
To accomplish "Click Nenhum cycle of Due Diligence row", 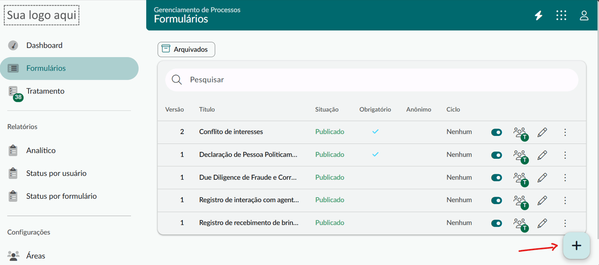I will [x=459, y=177].
